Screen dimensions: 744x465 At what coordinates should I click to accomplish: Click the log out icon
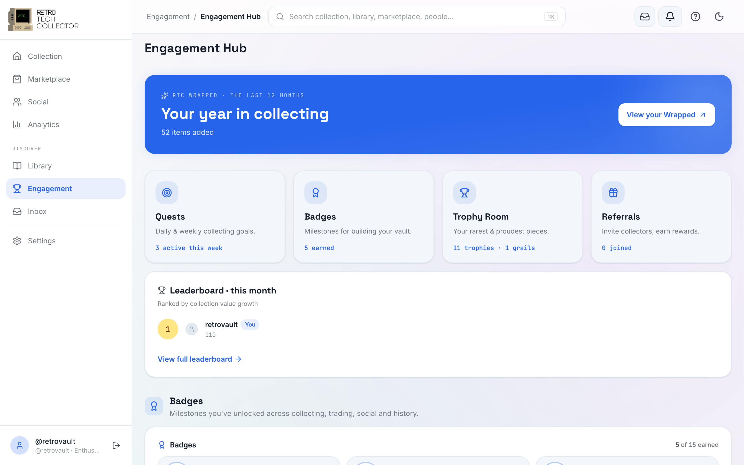[x=116, y=445]
